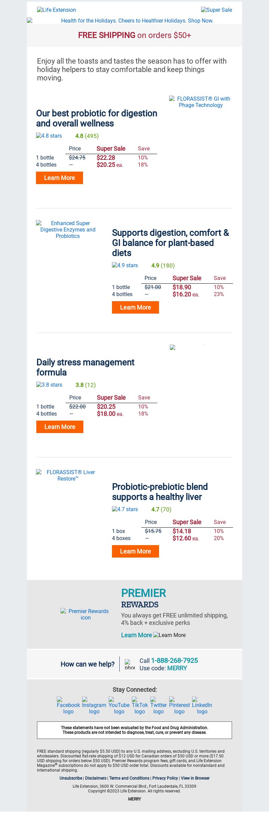Click the Life Extension logo

click(x=56, y=10)
